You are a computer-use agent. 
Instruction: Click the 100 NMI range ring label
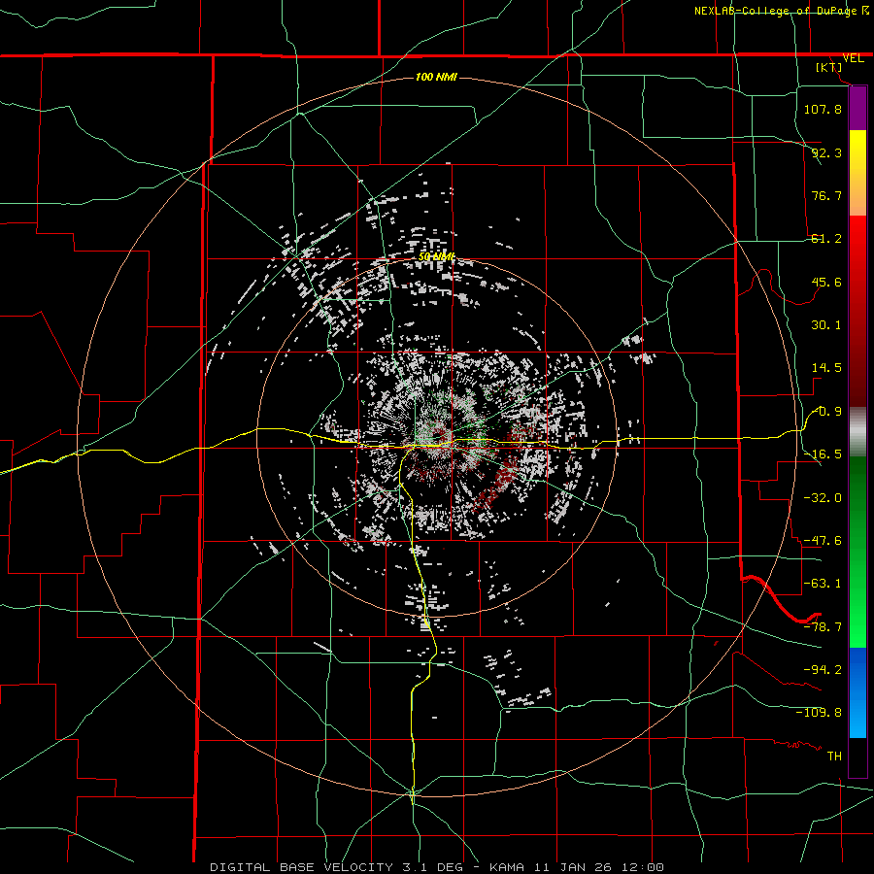tap(436, 77)
